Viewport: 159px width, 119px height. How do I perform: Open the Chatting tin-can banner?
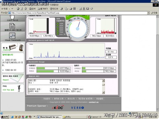click(x=13, y=47)
